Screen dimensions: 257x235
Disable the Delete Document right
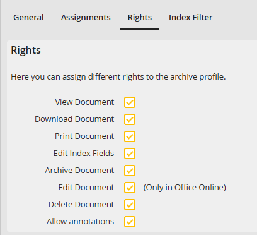pyautogui.click(x=130, y=205)
